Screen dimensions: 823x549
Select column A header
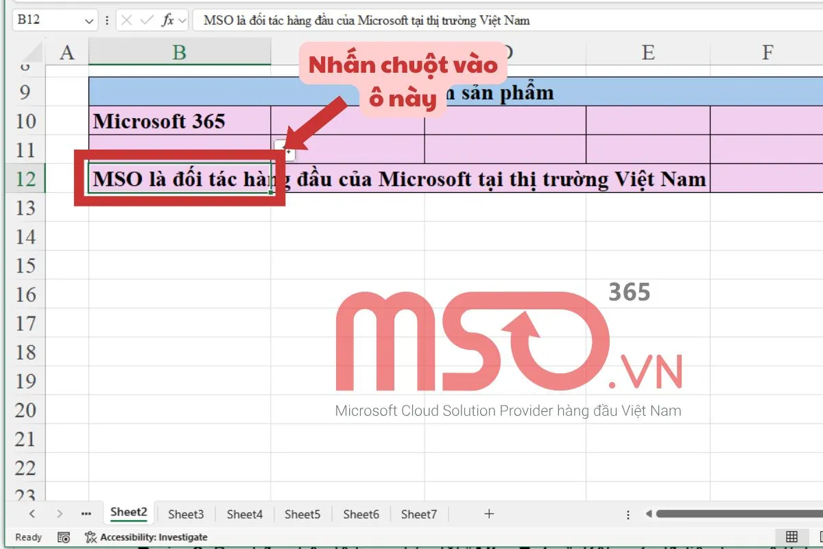pos(67,52)
